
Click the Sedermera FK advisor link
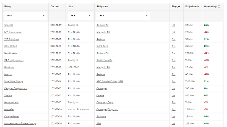click(x=104, y=60)
